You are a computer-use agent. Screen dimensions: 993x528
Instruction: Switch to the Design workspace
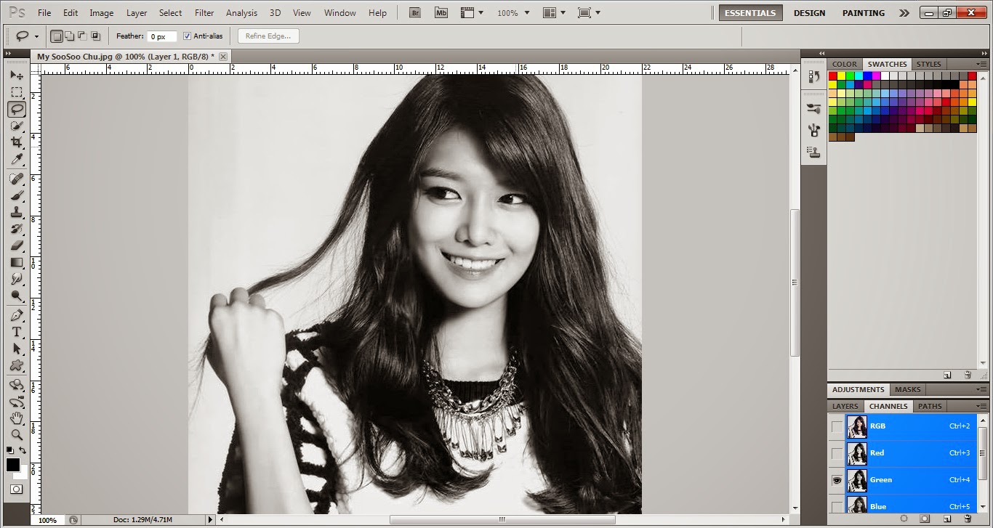809,13
